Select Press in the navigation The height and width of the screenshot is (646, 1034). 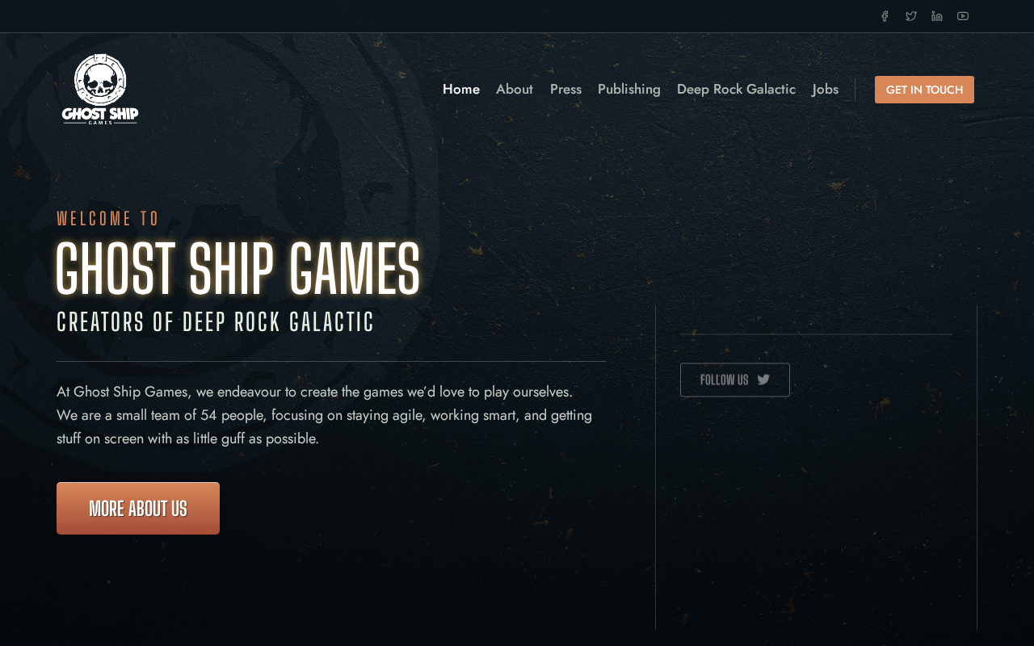click(565, 90)
